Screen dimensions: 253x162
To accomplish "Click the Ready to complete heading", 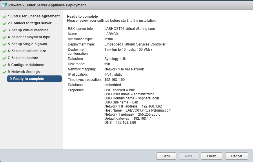I will tap(82, 17).
